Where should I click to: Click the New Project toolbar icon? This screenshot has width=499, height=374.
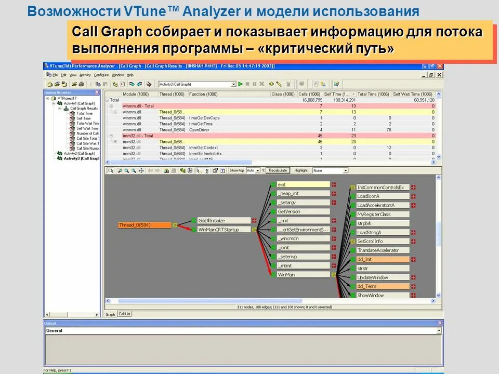coord(50,84)
